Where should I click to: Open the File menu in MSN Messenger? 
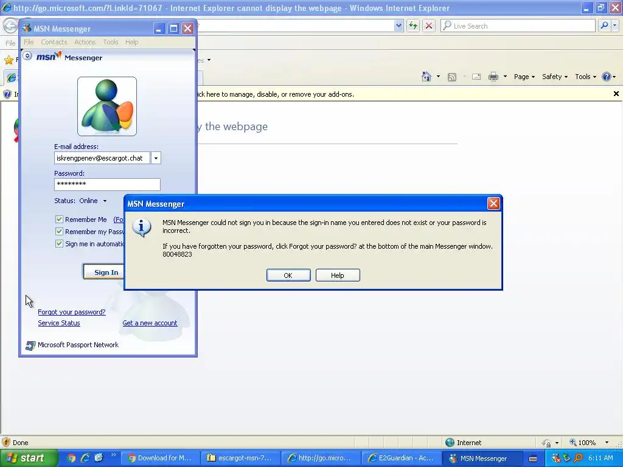tap(29, 42)
